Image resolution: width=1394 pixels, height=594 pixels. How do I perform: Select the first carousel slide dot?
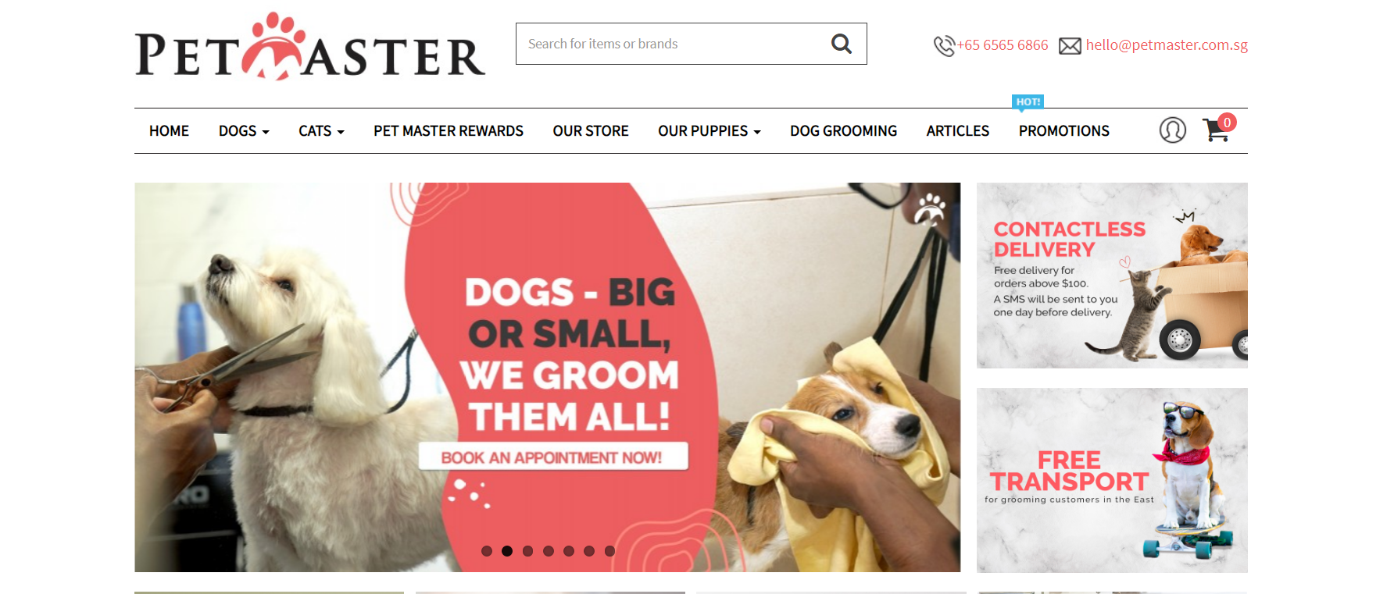point(487,551)
